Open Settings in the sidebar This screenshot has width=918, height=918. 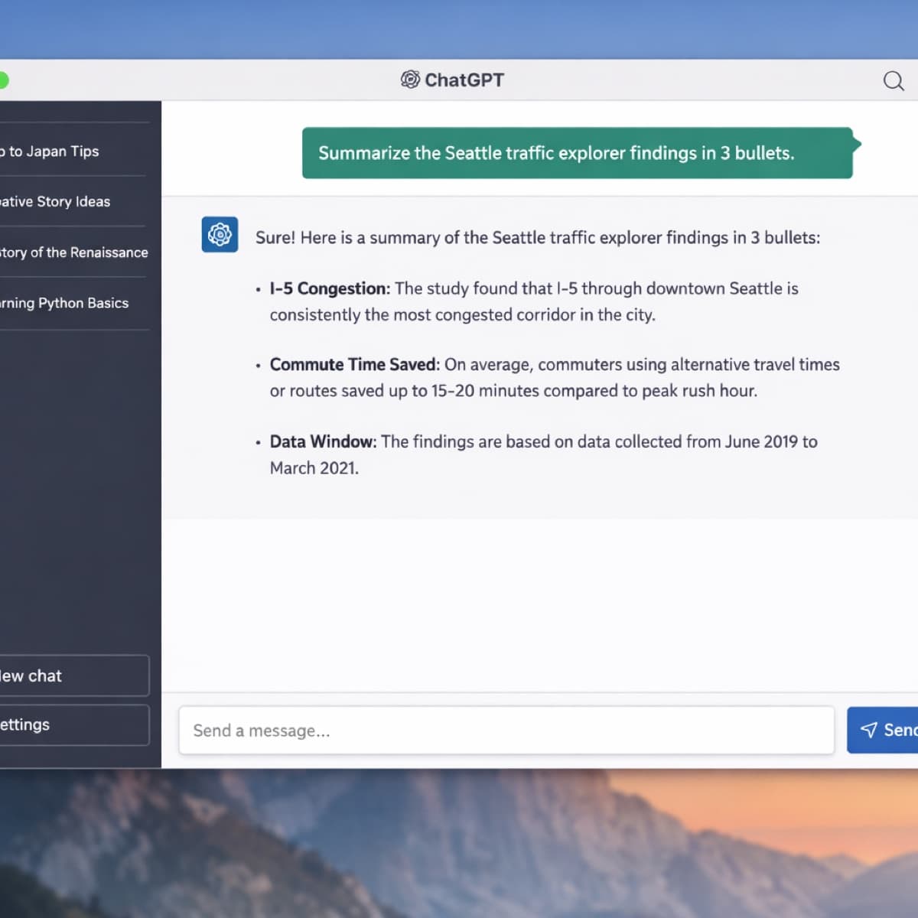pos(73,724)
